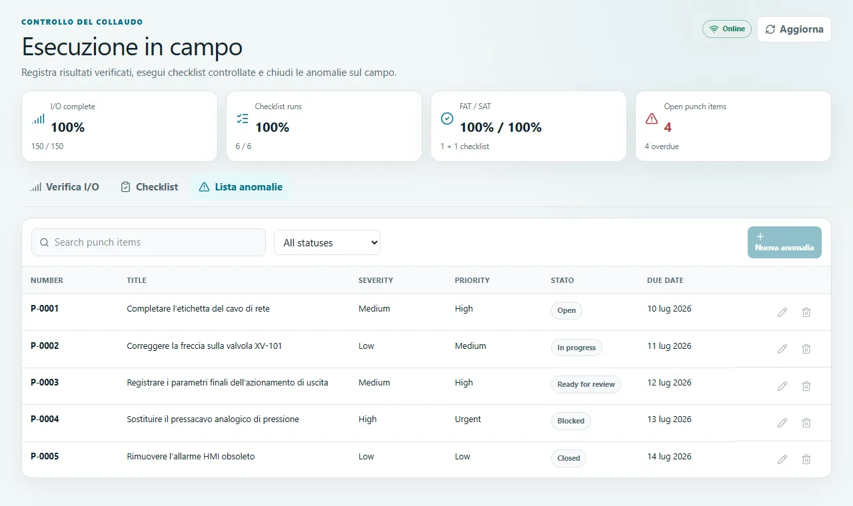The height and width of the screenshot is (506, 853).
Task: Click the Open status badge for P-0001
Action: 566,310
